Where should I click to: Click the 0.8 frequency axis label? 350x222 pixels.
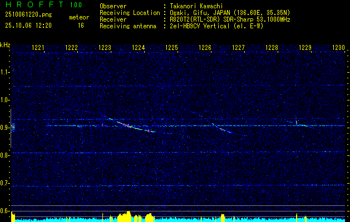pyautogui.click(x=5, y=155)
